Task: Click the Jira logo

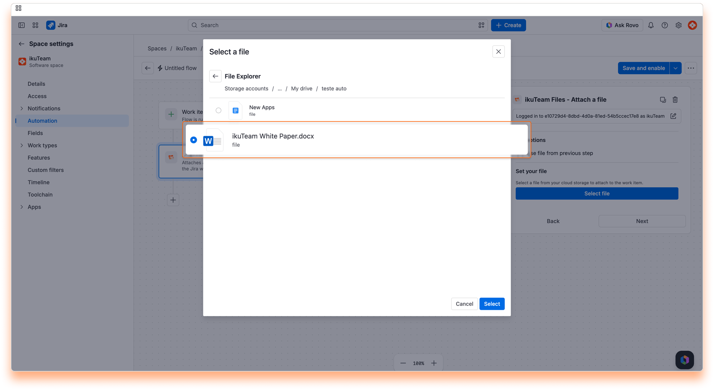Action: point(57,25)
